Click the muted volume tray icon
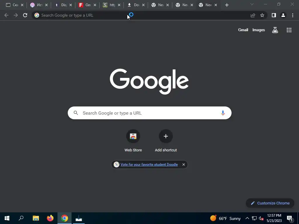The height and width of the screenshot is (224, 299). pyautogui.click(x=261, y=218)
